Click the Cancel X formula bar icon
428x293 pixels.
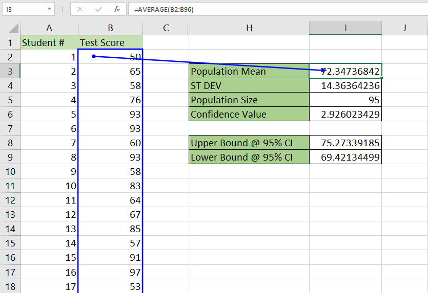[80, 10]
